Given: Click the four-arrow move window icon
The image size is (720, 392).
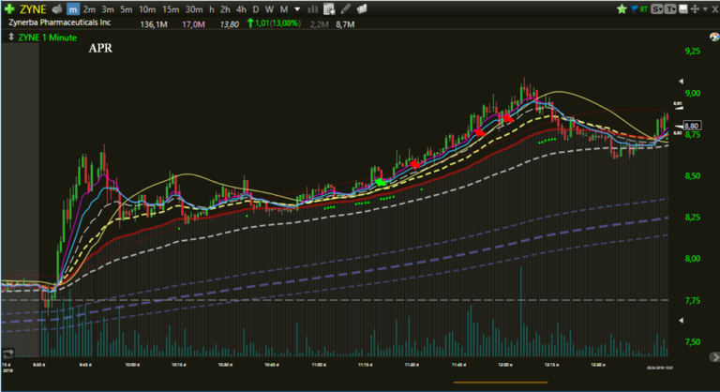Looking at the screenshot, I should coord(694,8).
